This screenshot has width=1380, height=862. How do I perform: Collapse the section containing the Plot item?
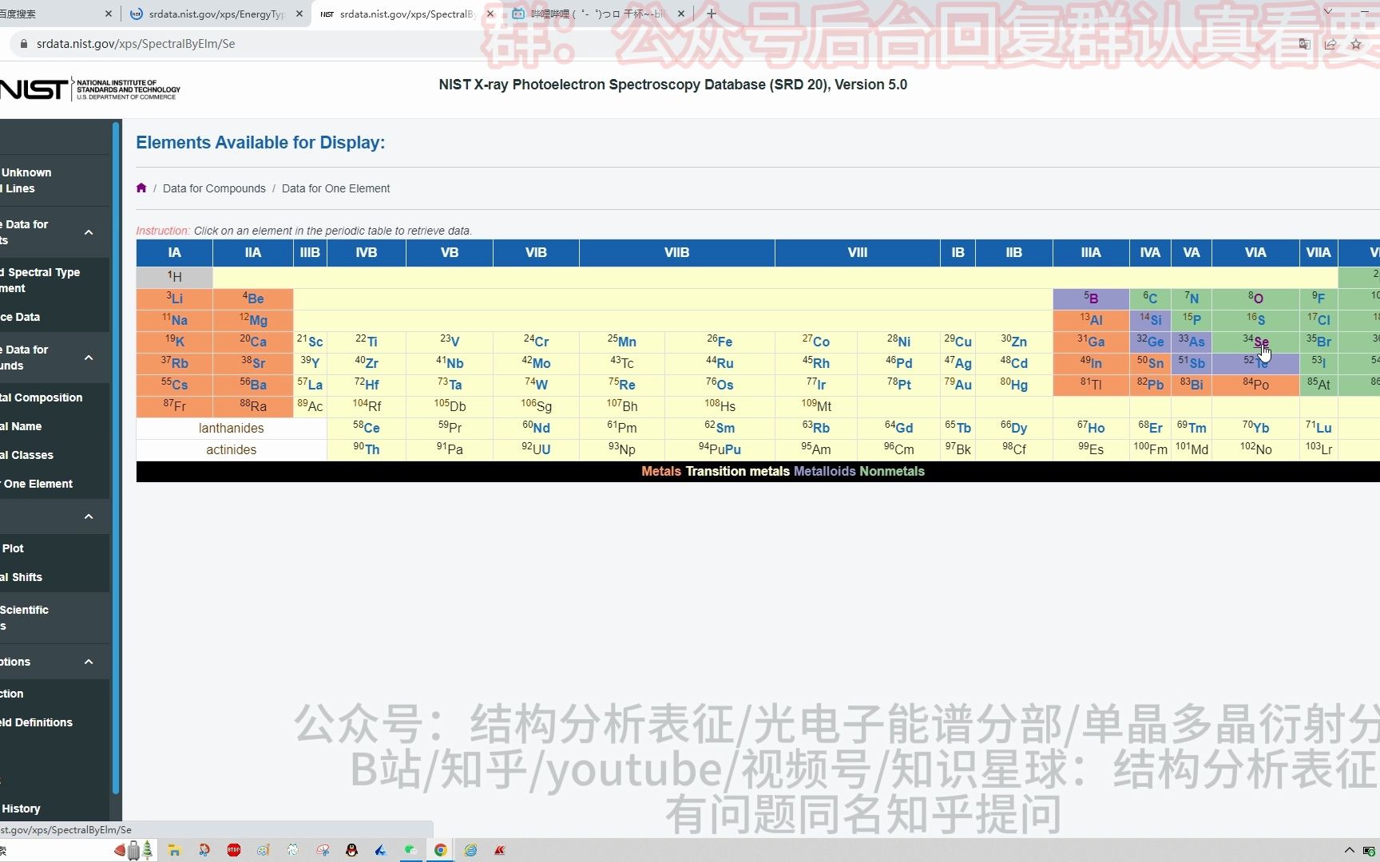pos(89,516)
